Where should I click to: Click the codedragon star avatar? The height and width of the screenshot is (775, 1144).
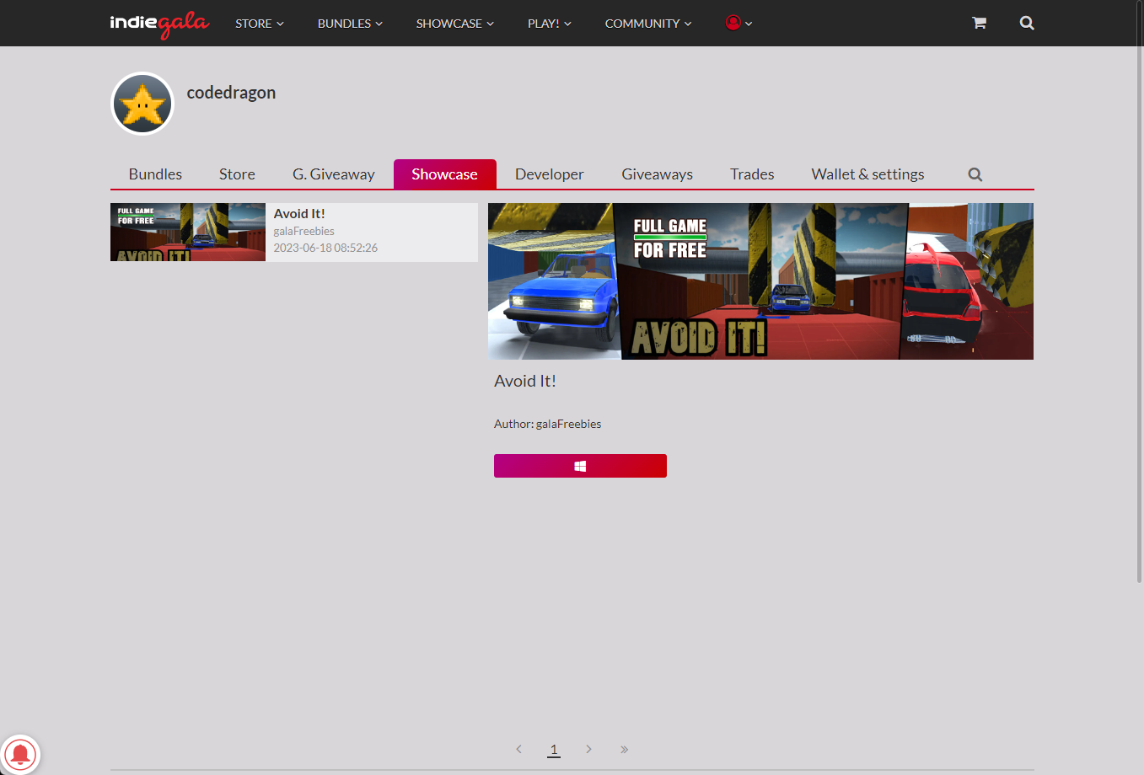click(142, 104)
